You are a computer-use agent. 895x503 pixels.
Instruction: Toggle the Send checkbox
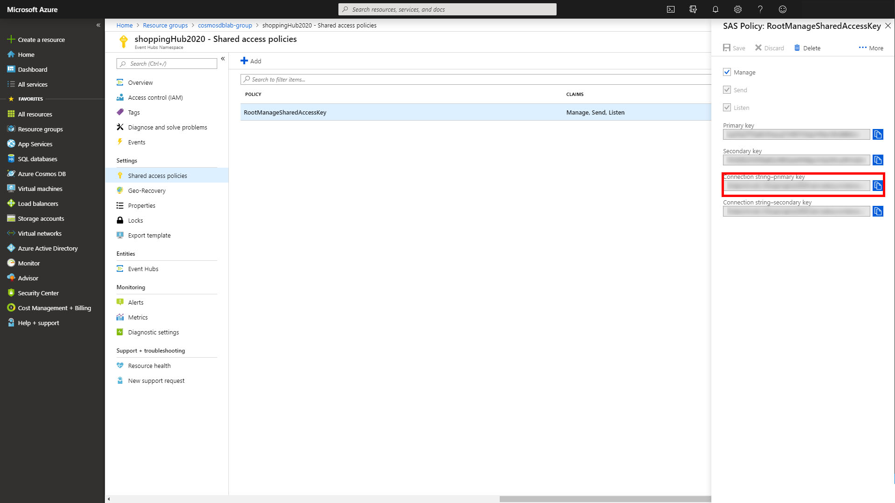point(727,90)
